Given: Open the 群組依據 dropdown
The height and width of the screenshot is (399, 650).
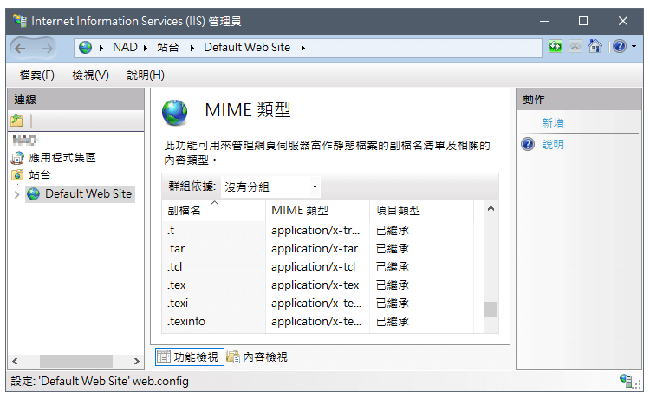Looking at the screenshot, I should (x=271, y=186).
